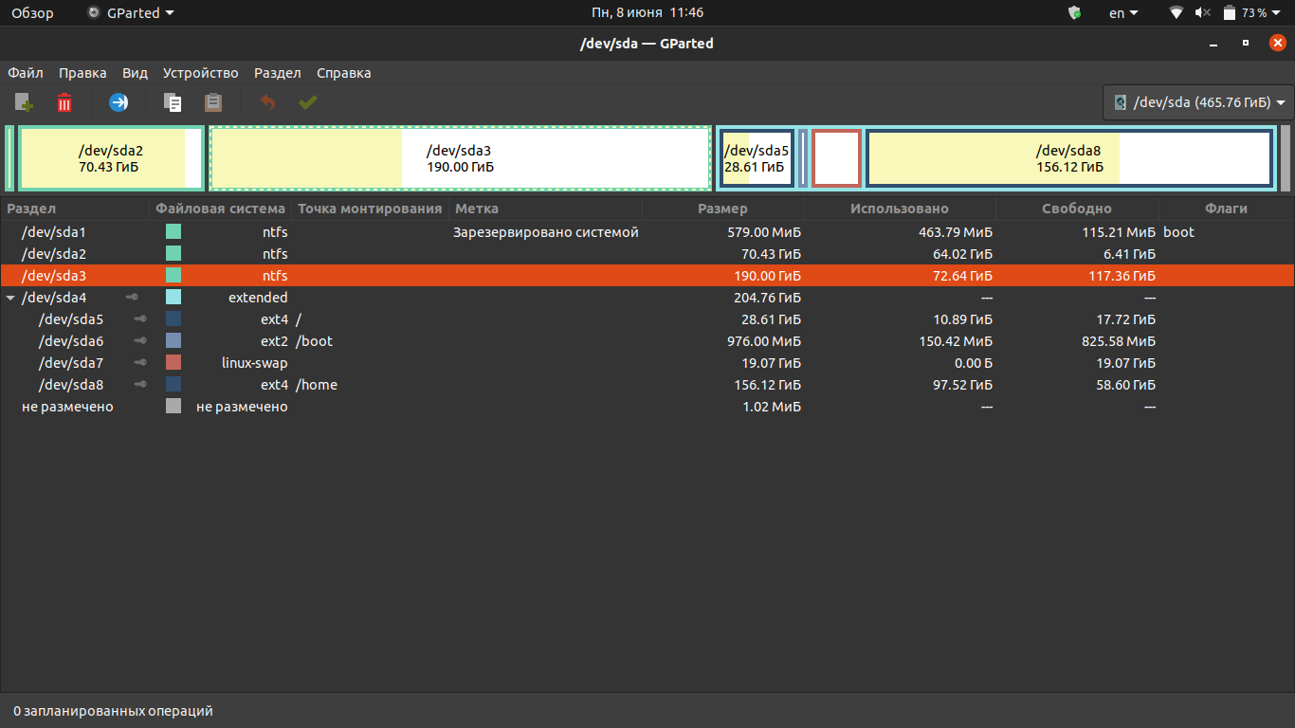Select the /dev/sda2 block in disk map
The height and width of the screenshot is (728, 1295).
[x=111, y=158]
